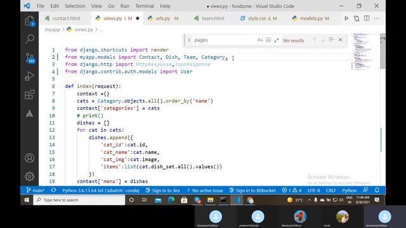This screenshot has width=406, height=228.
Task: Open File Explorer on taskbar
Action: point(210,200)
